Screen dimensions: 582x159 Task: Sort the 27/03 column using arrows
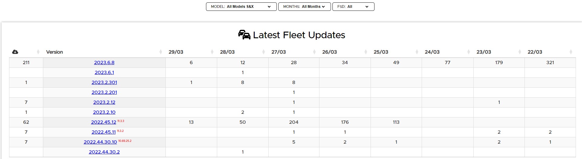pyautogui.click(x=314, y=52)
